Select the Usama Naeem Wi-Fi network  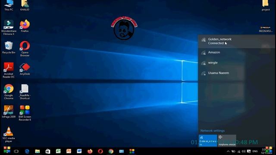click(x=236, y=73)
